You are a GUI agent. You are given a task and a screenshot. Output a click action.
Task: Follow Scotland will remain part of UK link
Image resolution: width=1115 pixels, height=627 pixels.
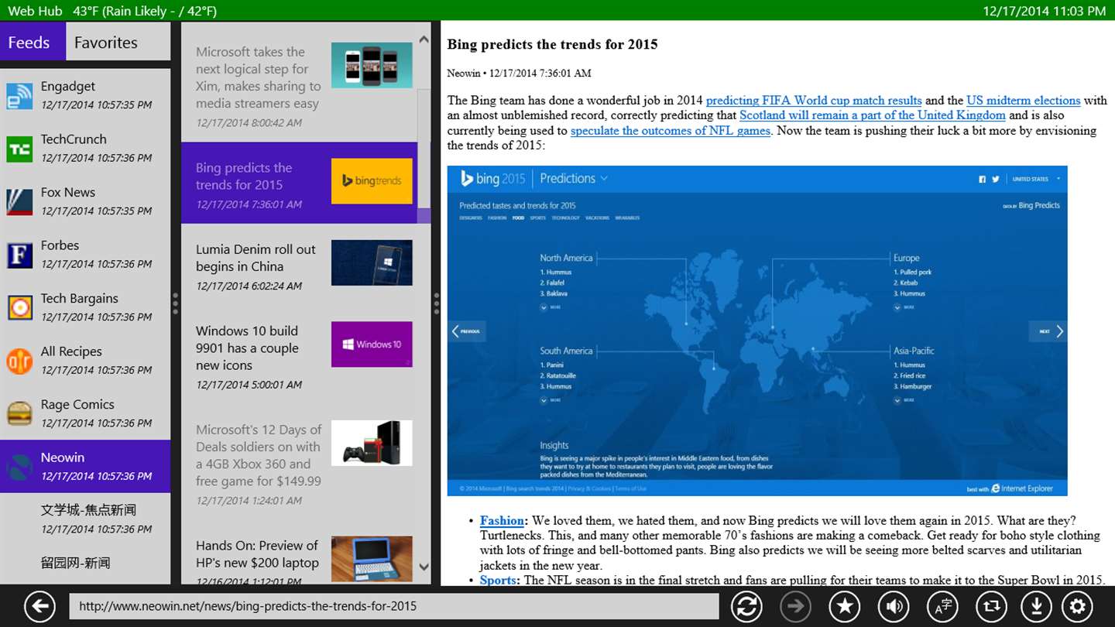coord(873,115)
